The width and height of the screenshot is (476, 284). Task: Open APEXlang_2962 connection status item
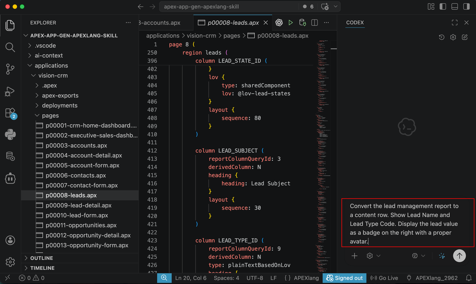[x=432, y=278]
